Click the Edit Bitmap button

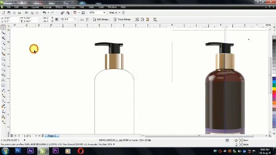click(x=101, y=19)
